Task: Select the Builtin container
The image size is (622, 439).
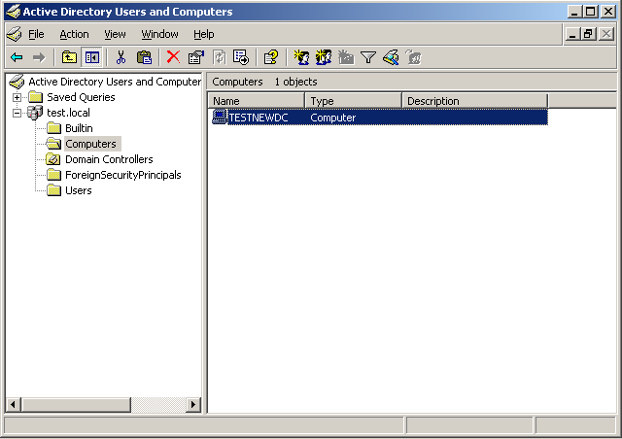Action: (79, 128)
